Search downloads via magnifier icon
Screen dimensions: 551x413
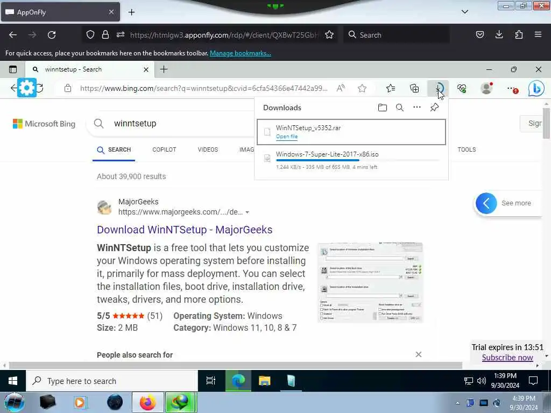pyautogui.click(x=400, y=108)
